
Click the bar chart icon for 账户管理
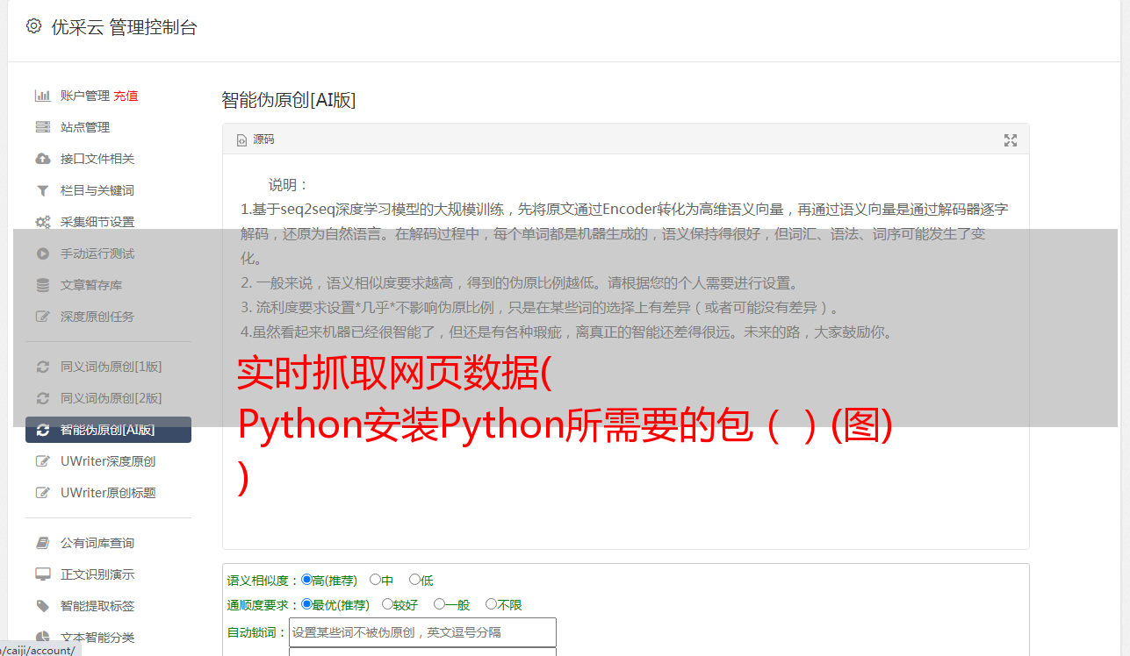tap(42, 96)
